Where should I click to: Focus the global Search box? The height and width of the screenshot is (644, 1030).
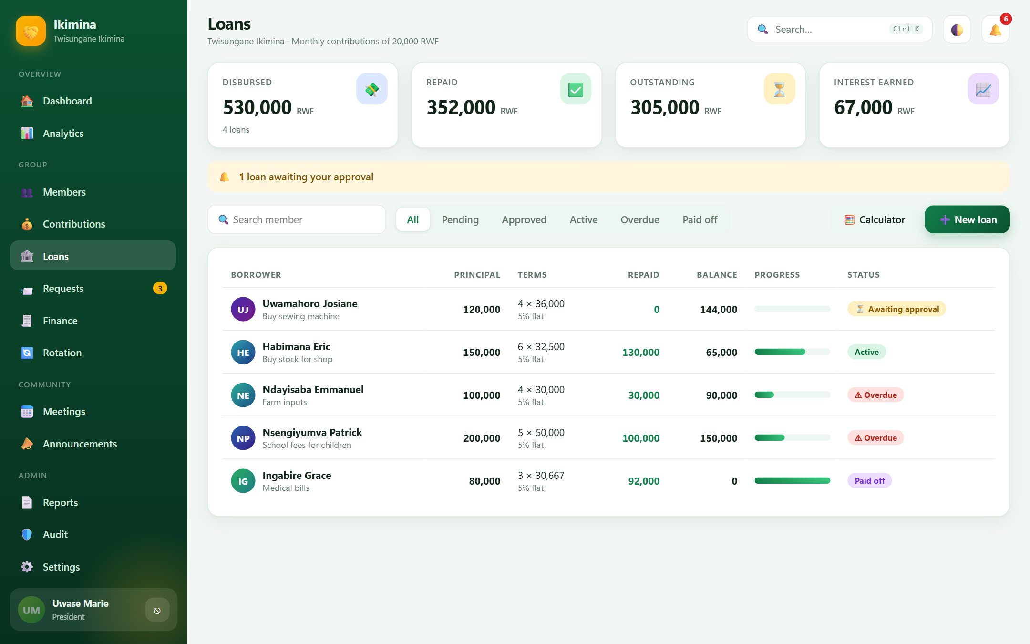(839, 30)
